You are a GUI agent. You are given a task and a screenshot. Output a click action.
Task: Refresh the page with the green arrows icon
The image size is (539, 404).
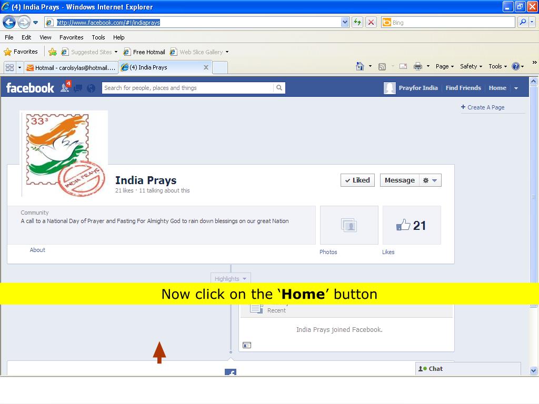357,23
